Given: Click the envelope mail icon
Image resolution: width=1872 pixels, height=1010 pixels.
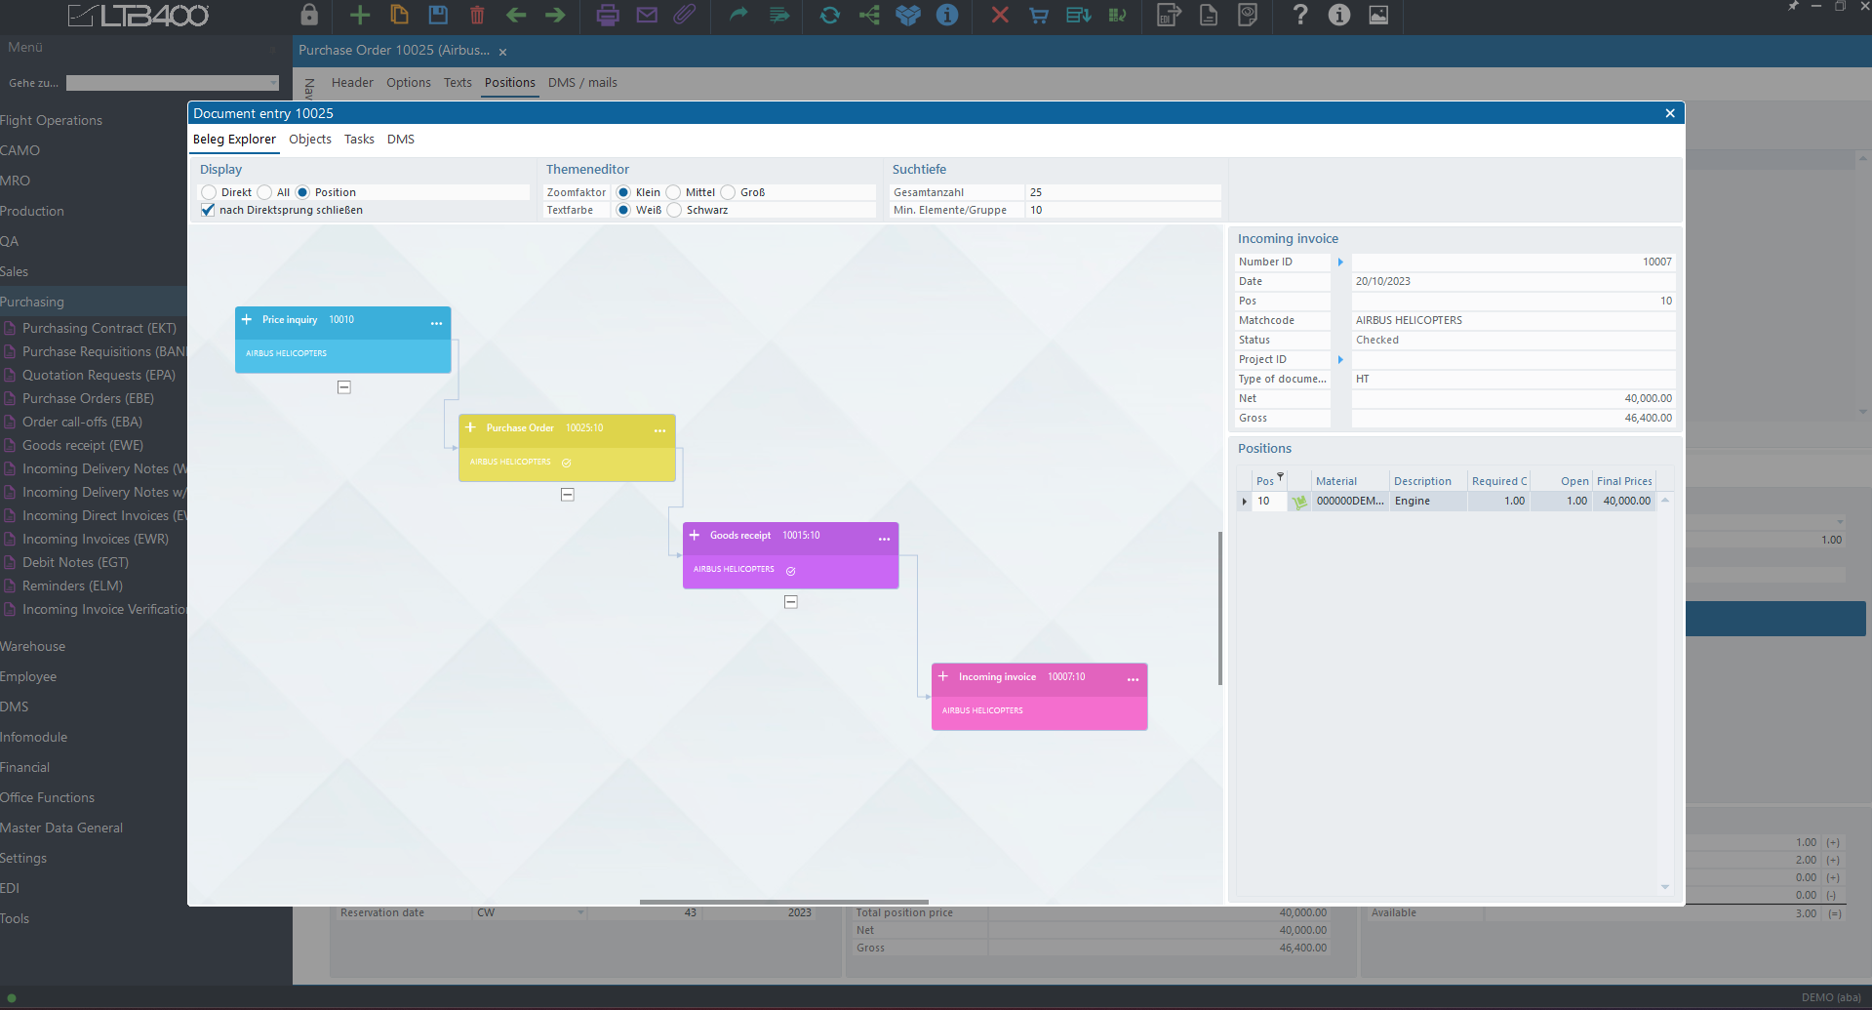Looking at the screenshot, I should [647, 15].
